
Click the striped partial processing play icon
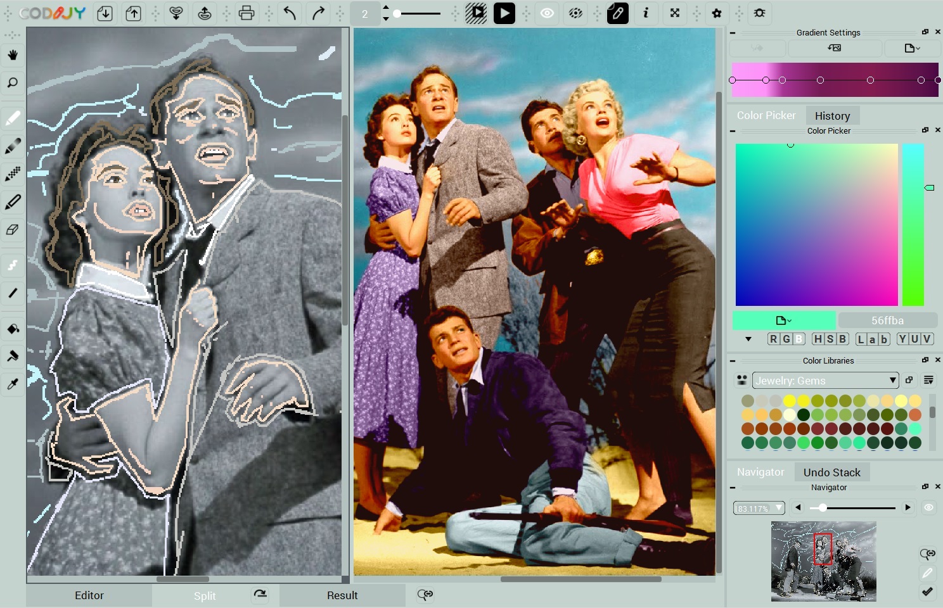click(x=476, y=13)
